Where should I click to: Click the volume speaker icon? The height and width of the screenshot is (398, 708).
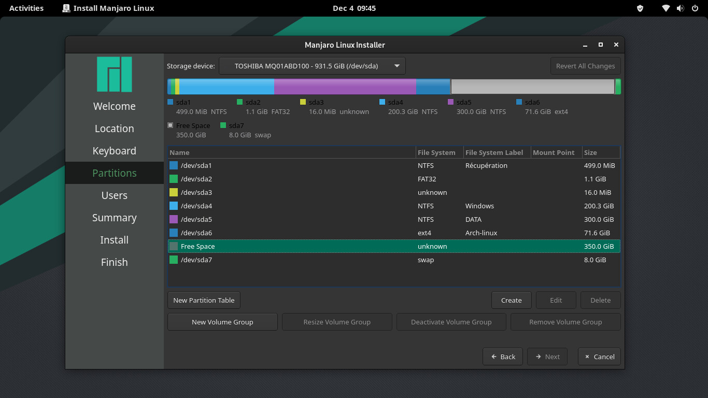pyautogui.click(x=680, y=8)
